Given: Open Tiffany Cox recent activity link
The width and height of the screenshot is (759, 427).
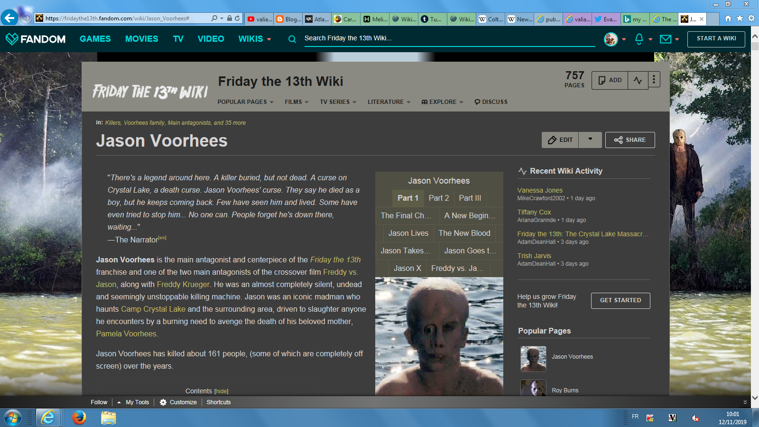Looking at the screenshot, I should [534, 212].
